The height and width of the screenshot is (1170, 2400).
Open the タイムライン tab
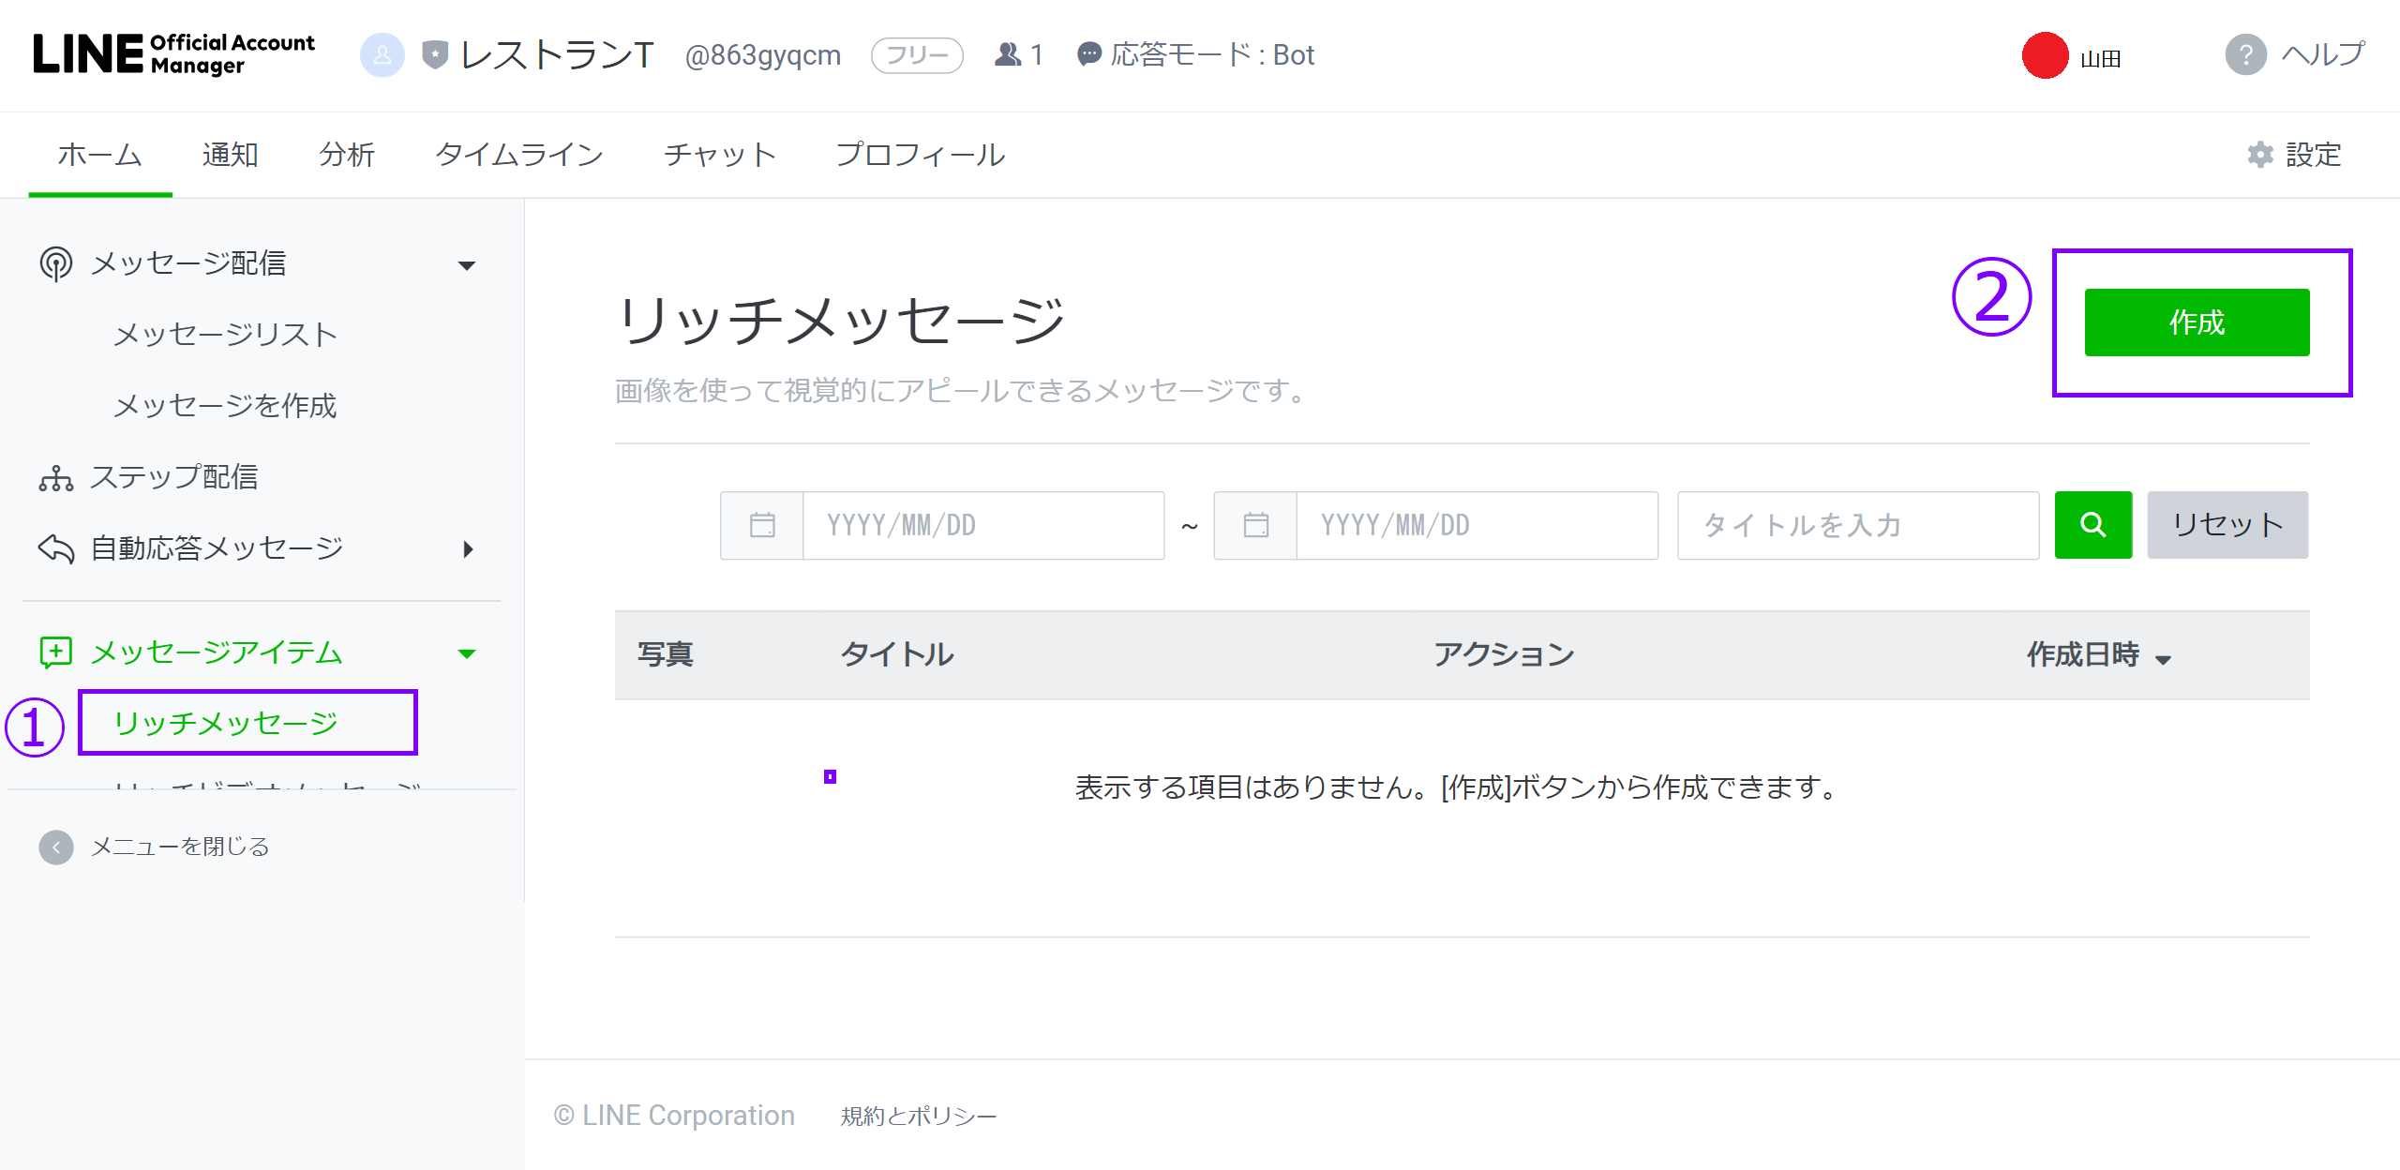pyautogui.click(x=519, y=155)
